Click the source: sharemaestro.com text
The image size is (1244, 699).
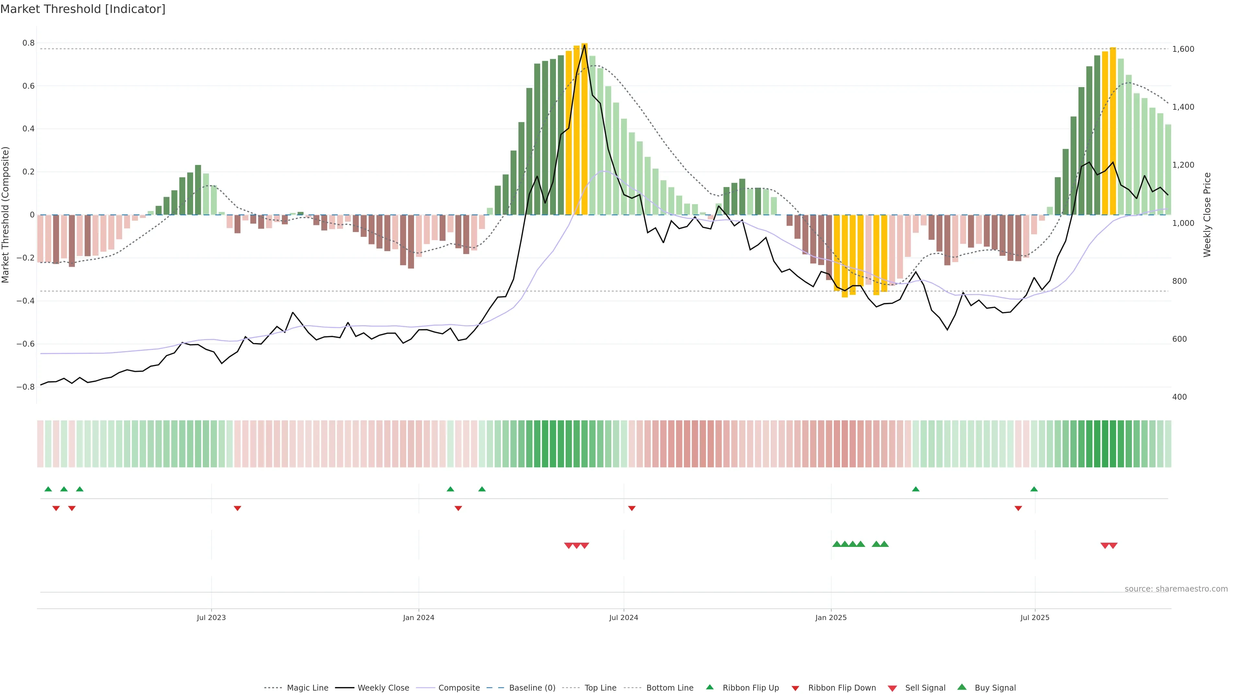tap(1176, 589)
